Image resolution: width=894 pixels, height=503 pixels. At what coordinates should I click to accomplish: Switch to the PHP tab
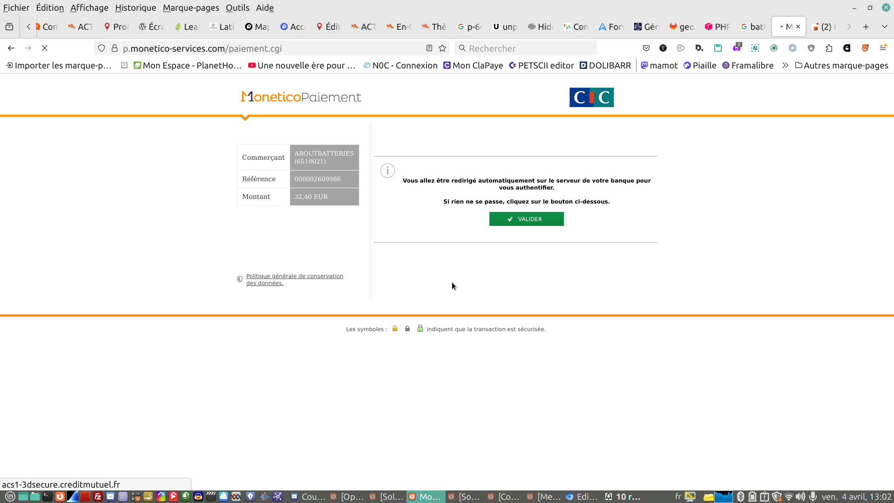[x=717, y=27]
